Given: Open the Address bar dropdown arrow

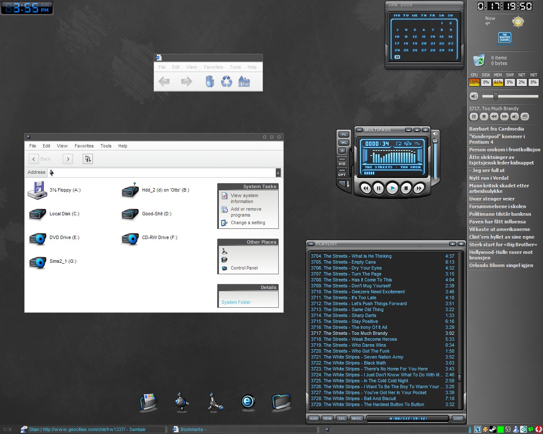Looking at the screenshot, I should click(278, 172).
